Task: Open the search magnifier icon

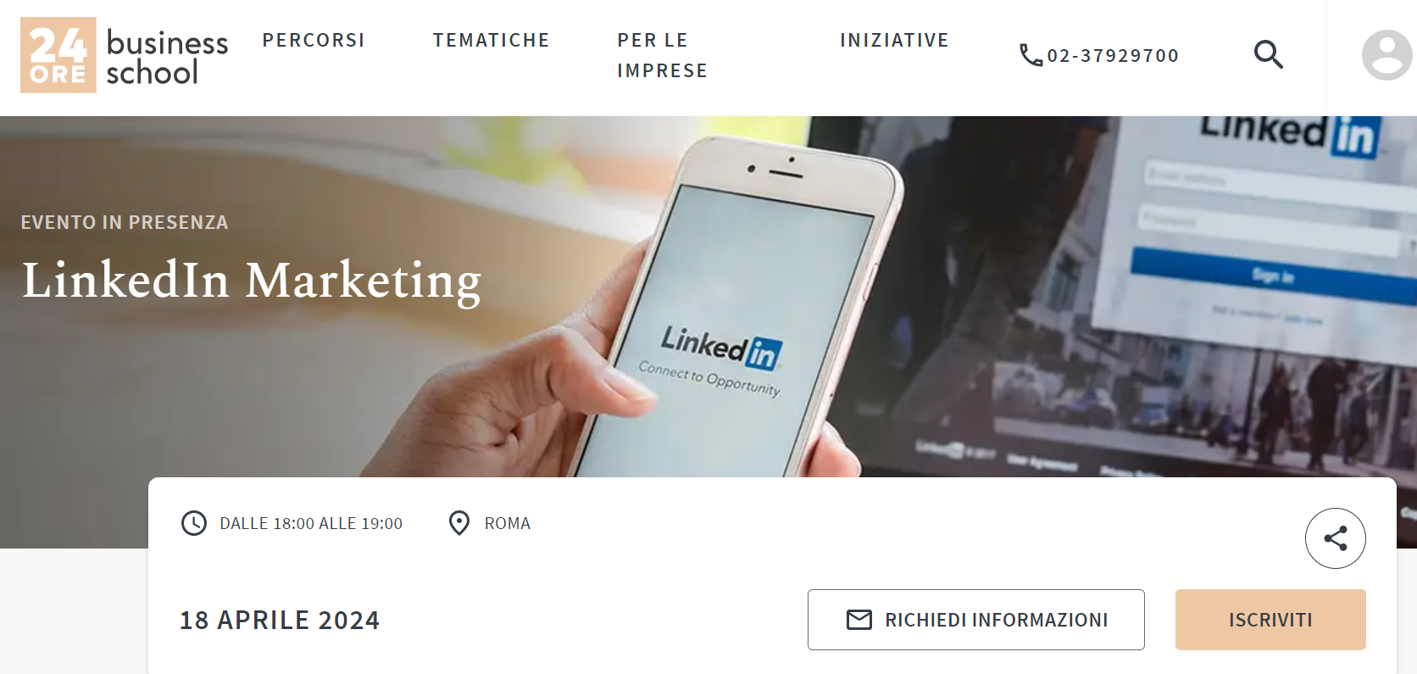Action: [x=1268, y=55]
